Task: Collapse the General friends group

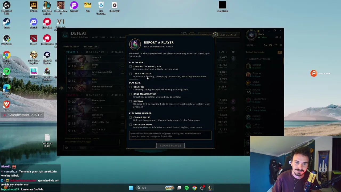Action: [247, 59]
